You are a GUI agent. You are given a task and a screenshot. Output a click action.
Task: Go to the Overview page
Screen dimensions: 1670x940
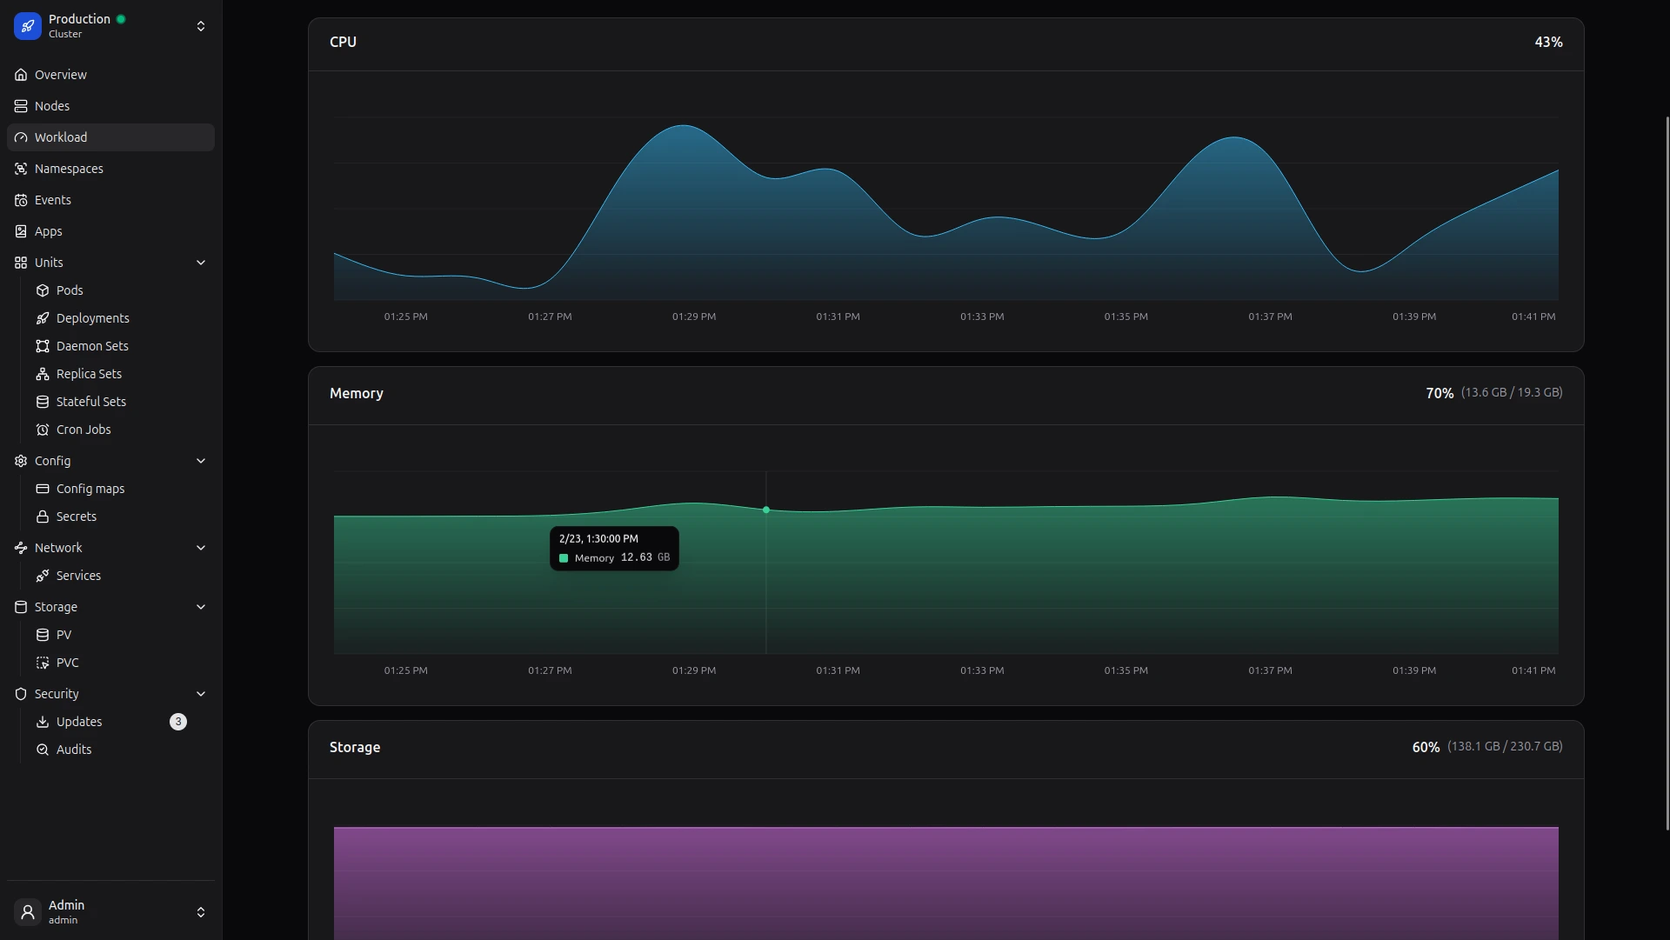click(61, 75)
